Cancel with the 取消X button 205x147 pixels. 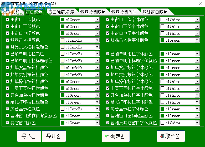click(171, 136)
